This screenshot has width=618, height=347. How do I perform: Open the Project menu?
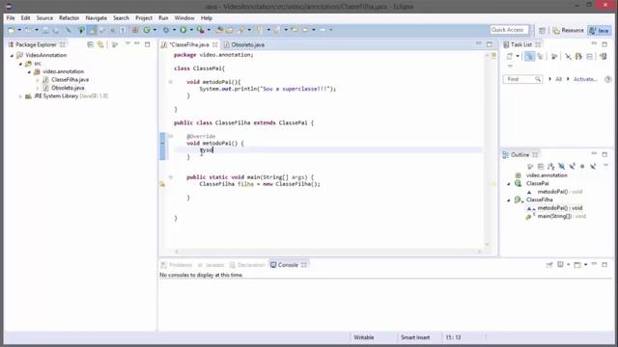click(x=144, y=18)
